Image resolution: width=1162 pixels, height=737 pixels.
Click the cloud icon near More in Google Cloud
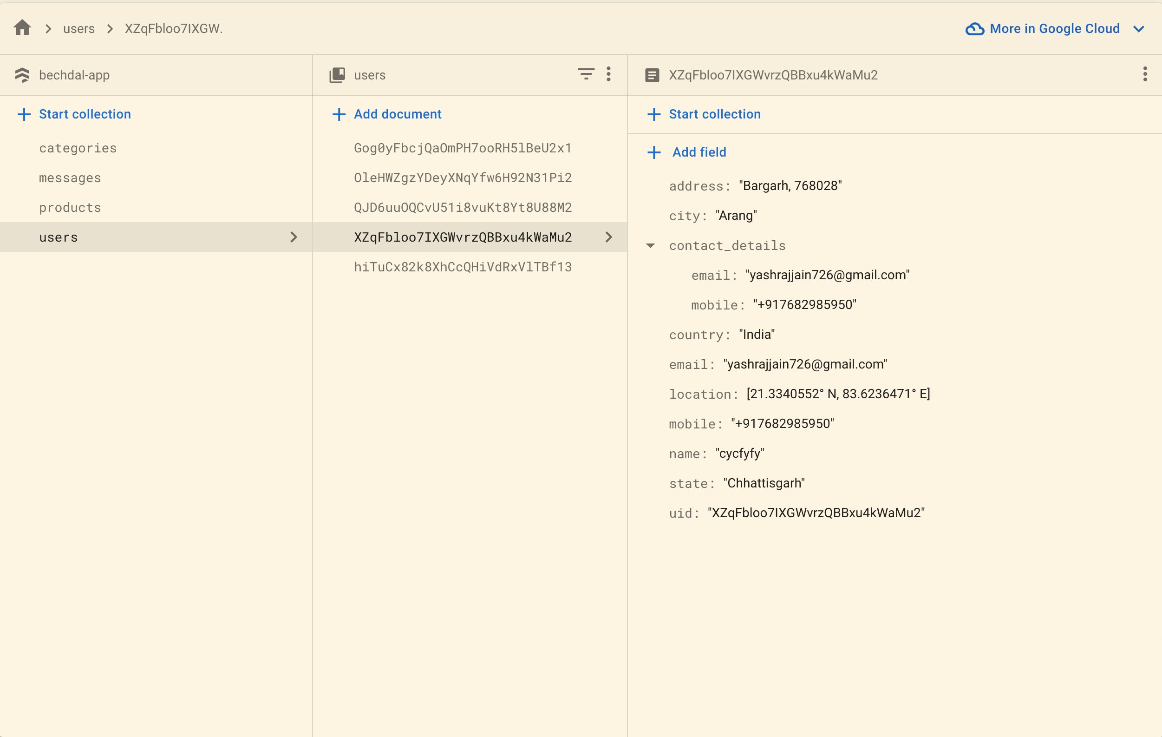tap(974, 29)
